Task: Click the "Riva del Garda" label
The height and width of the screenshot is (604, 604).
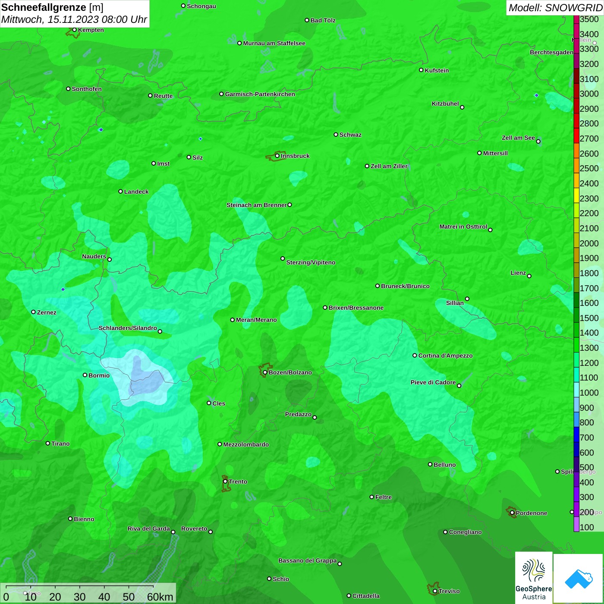Action: 149,528
